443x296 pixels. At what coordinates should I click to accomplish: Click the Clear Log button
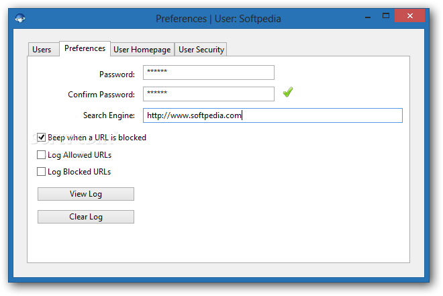pos(86,217)
